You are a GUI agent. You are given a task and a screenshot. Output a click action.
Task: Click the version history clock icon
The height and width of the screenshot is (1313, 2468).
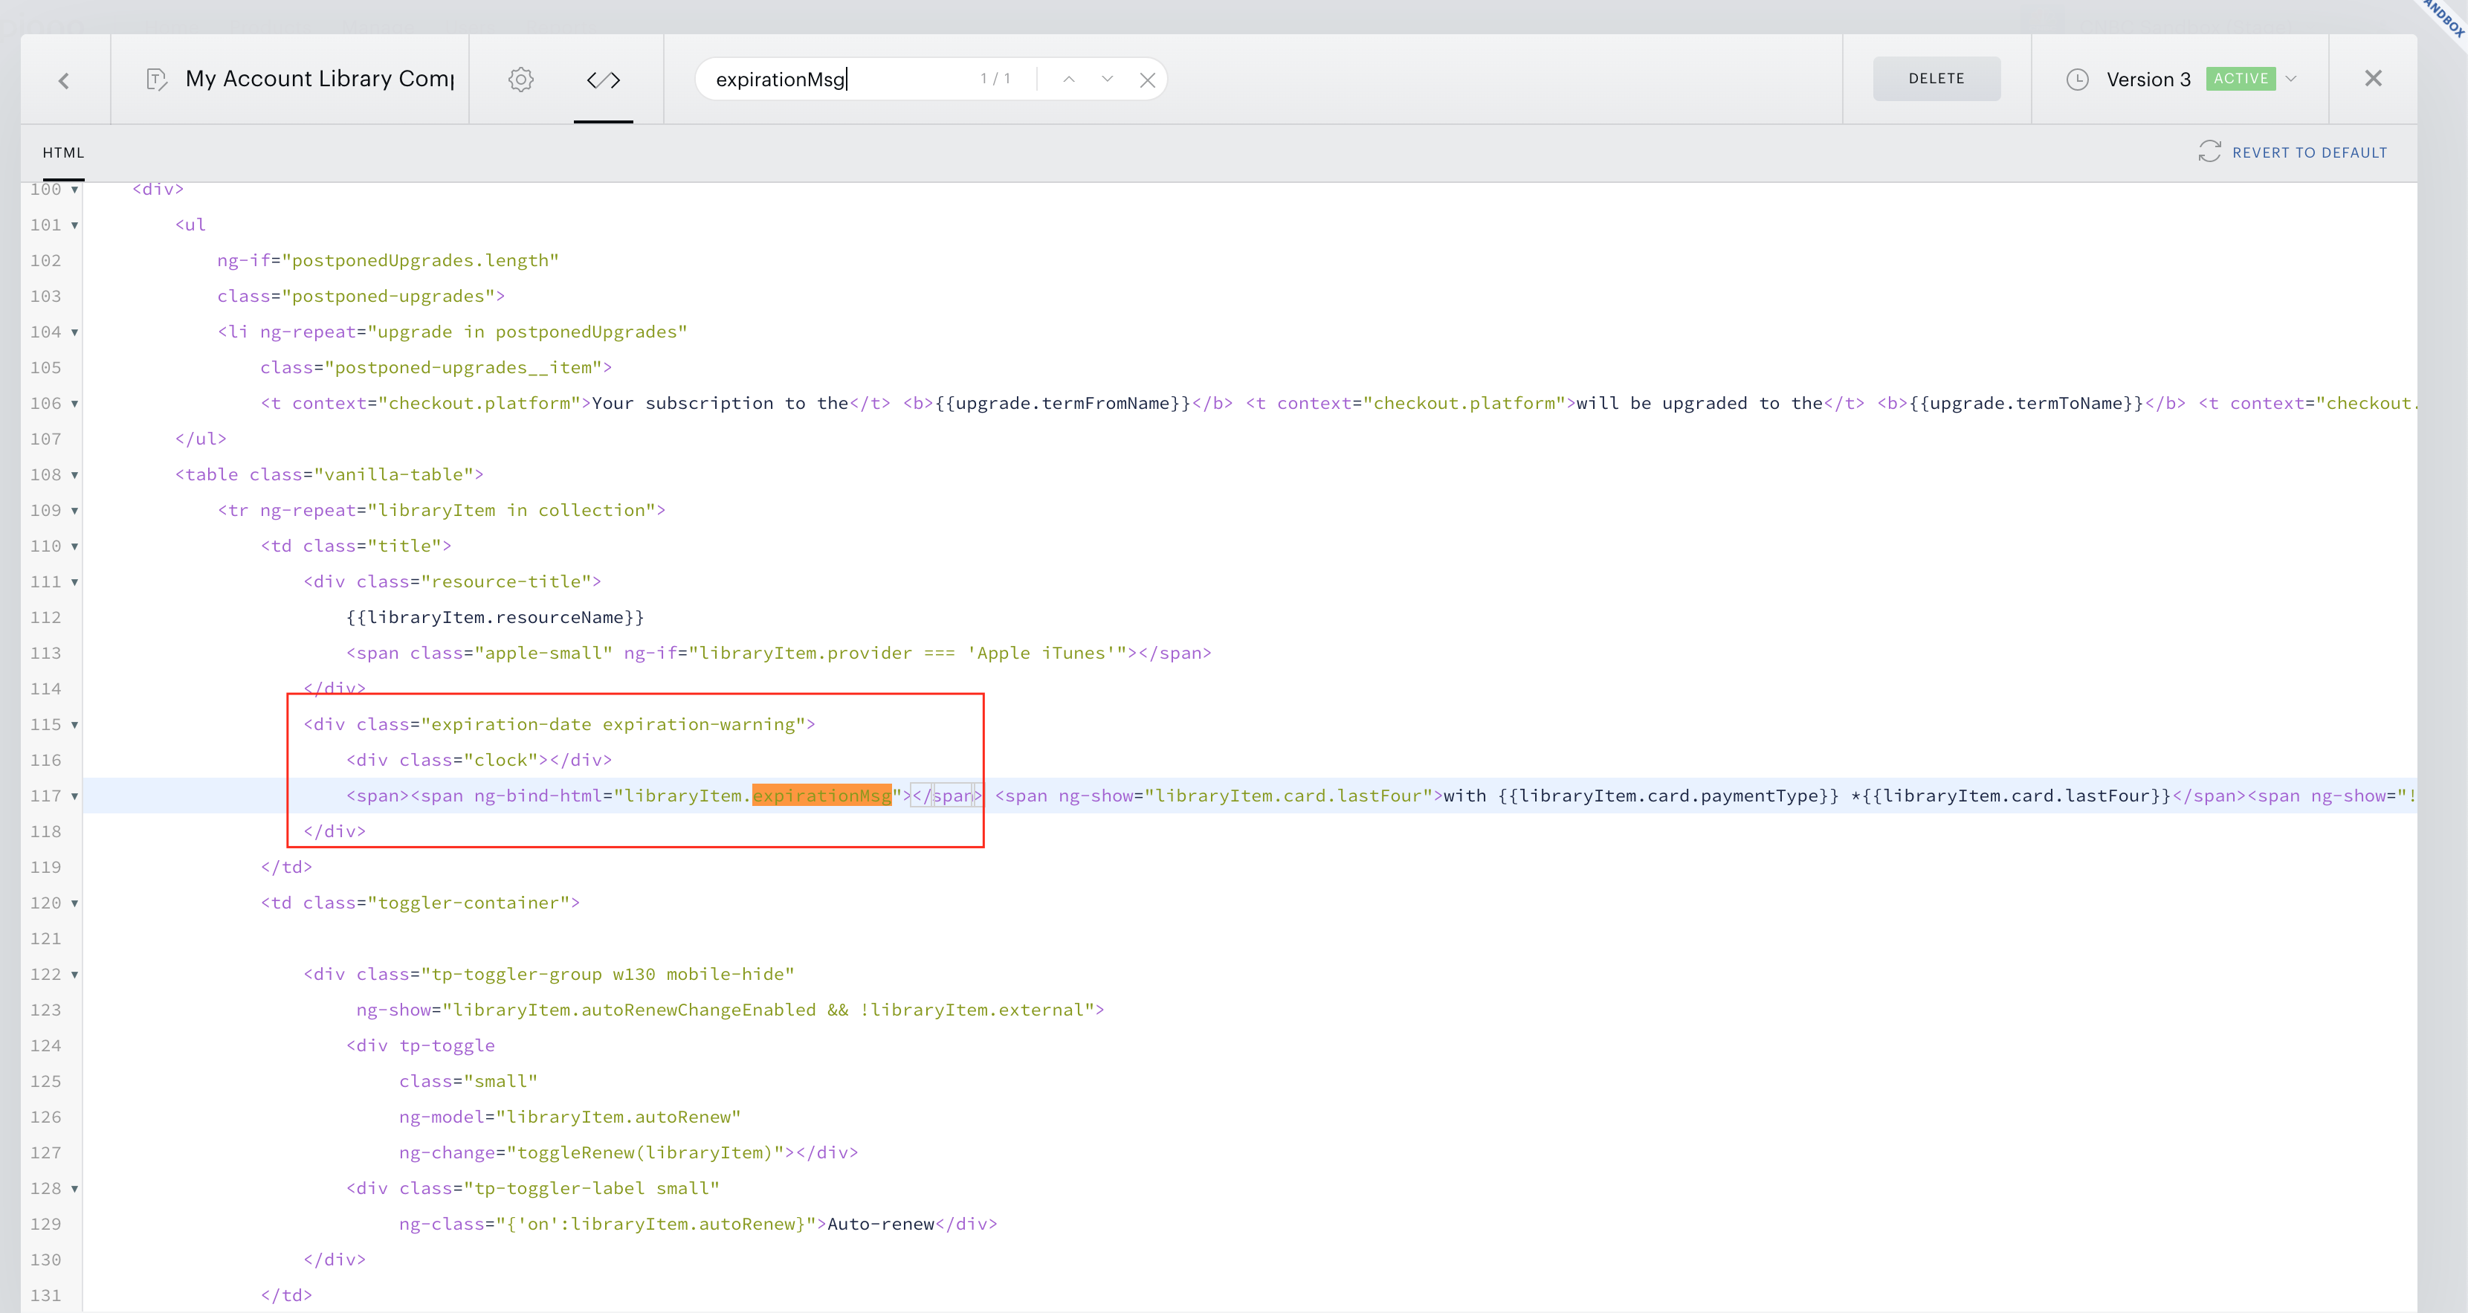pyautogui.click(x=2077, y=80)
